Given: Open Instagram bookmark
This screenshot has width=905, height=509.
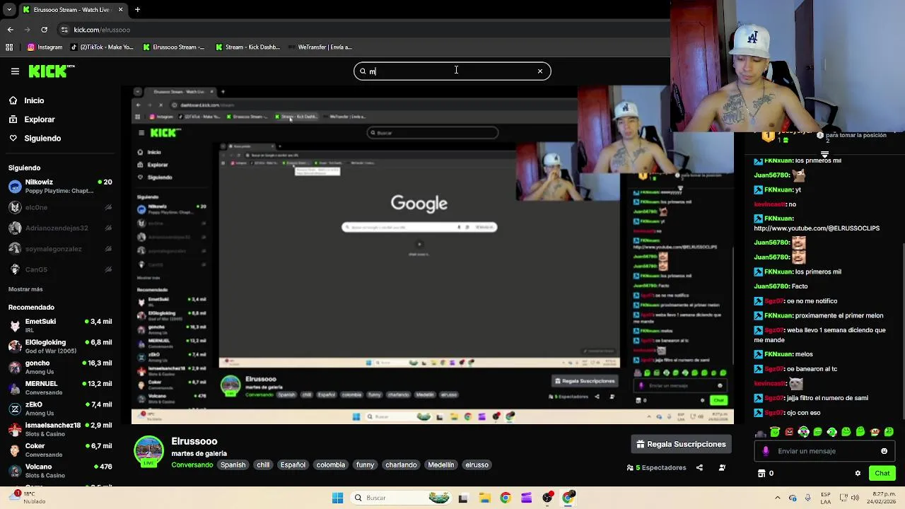Looking at the screenshot, I should click(45, 47).
